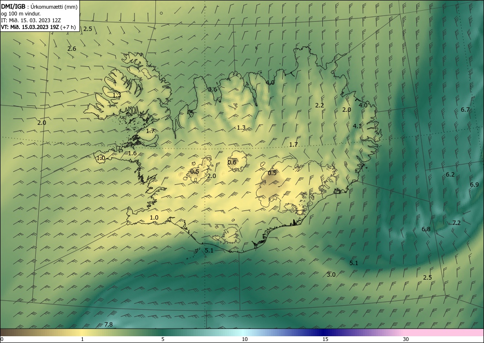The height and width of the screenshot is (343, 484).
Task: Click the 0.6 value on the glacier
Action: pos(232,162)
